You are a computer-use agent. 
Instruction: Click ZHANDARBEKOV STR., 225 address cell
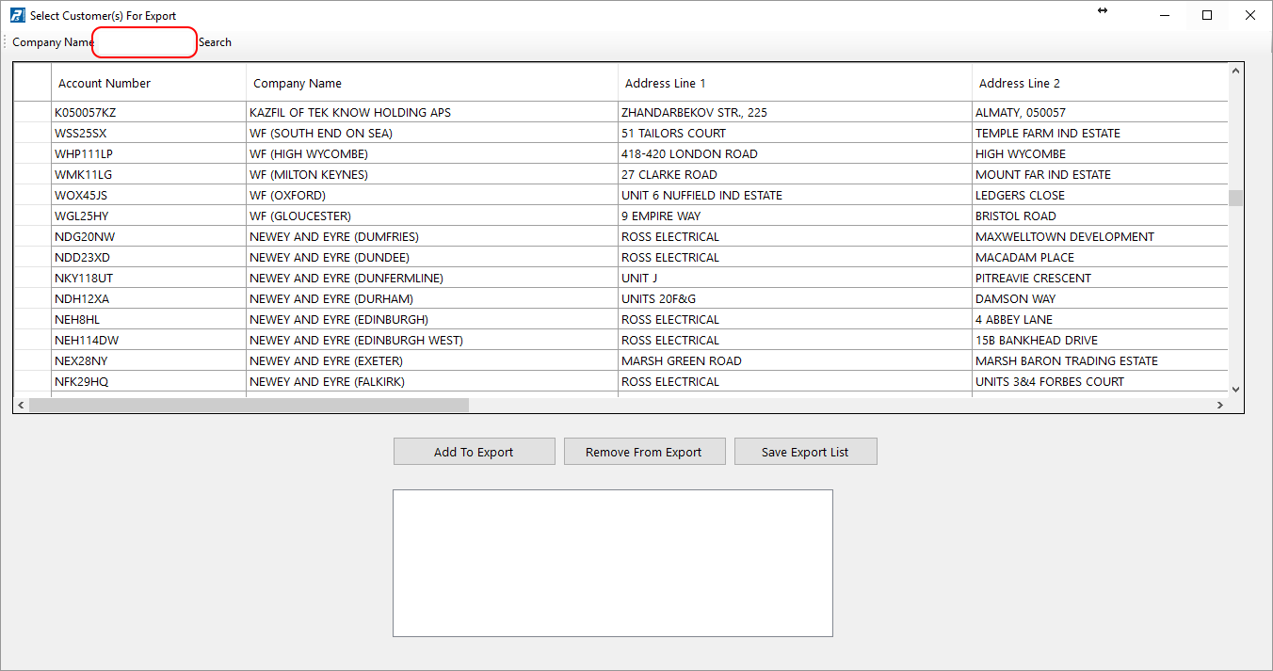[x=795, y=112]
